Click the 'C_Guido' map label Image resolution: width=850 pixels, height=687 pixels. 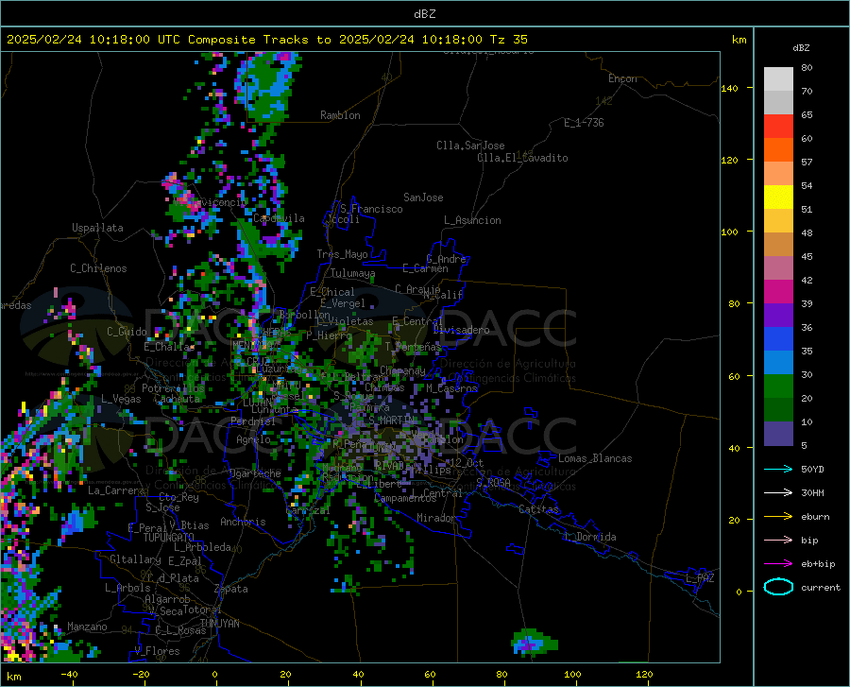point(127,332)
